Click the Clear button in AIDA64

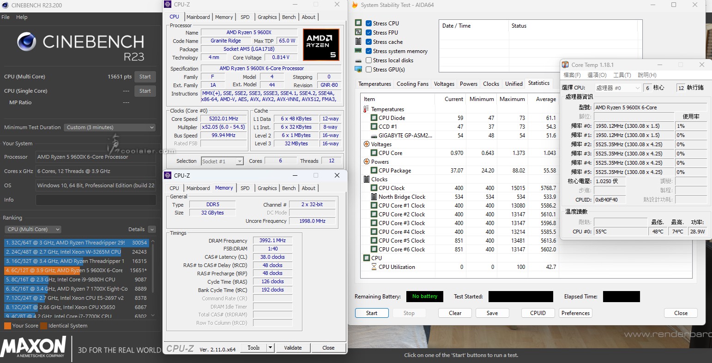[455, 313]
